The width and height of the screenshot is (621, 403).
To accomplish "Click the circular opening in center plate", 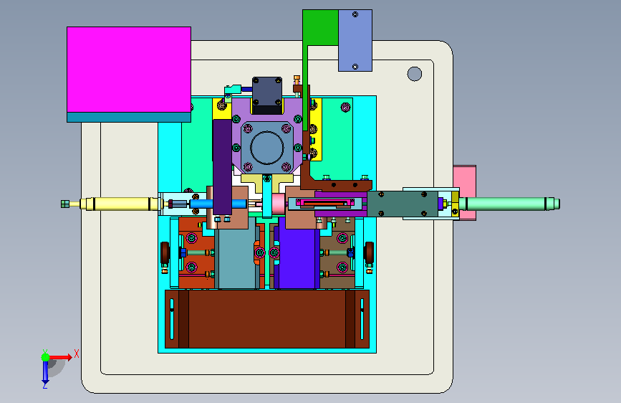I will 267,147.
